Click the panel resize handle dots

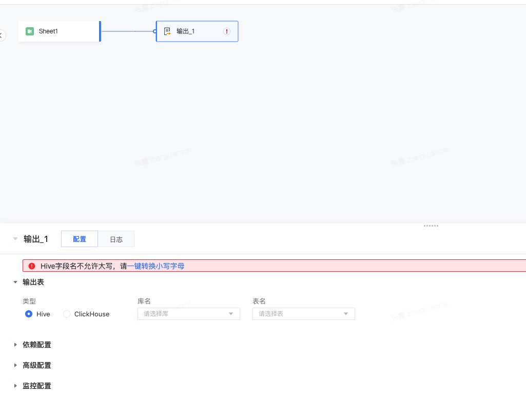tap(431, 225)
